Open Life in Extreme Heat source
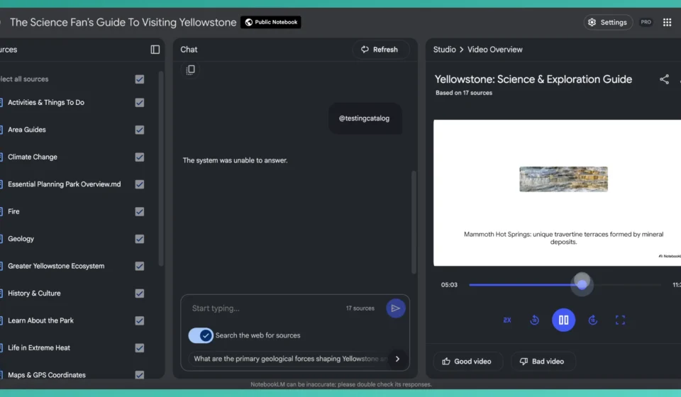The height and width of the screenshot is (397, 681). (39, 347)
